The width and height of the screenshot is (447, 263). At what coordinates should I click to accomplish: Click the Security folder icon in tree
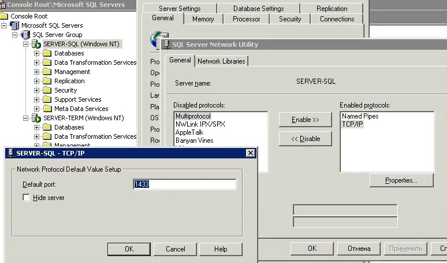(x=47, y=90)
